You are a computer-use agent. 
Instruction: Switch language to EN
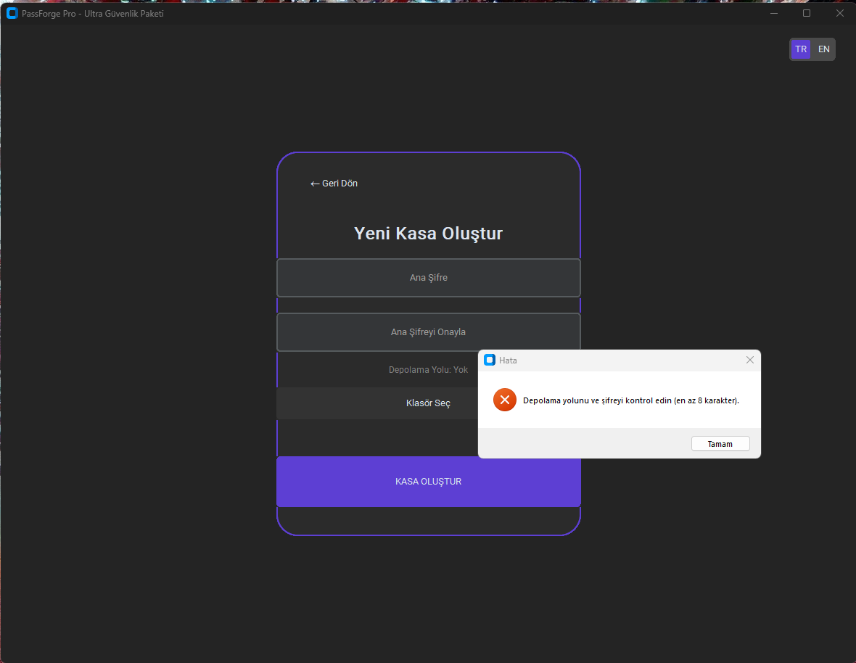(824, 49)
